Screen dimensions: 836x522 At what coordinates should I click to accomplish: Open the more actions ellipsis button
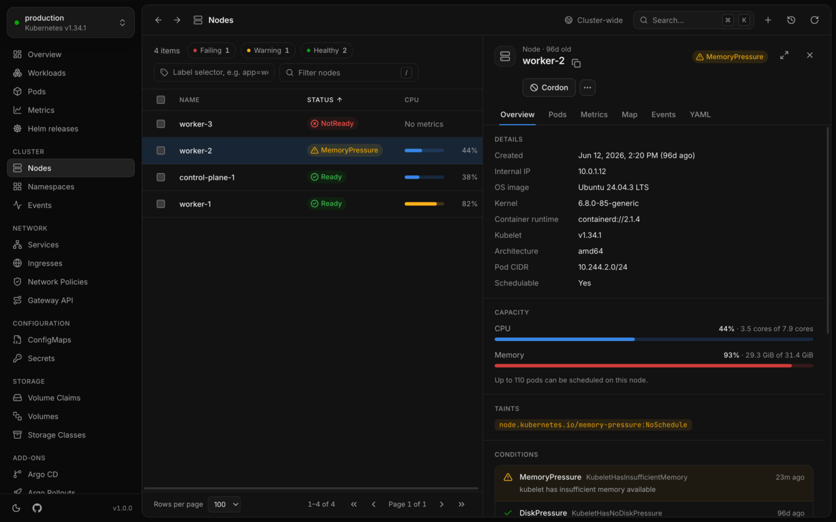[x=588, y=88]
